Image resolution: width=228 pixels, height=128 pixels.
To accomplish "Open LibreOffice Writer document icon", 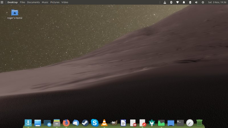I will pos(123,123).
